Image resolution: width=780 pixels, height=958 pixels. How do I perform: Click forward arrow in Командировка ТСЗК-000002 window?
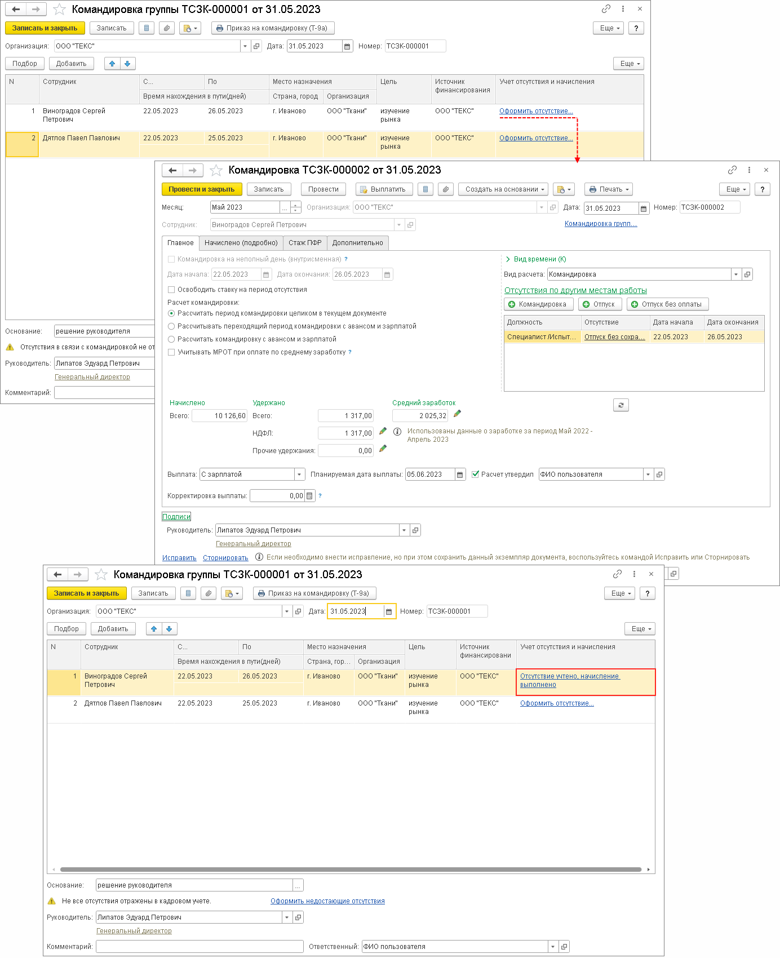point(192,170)
